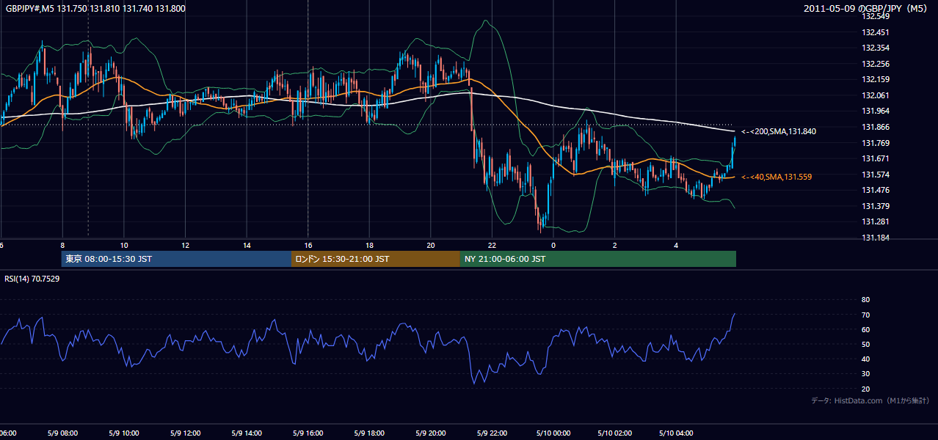This screenshot has width=938, height=440.
Task: Click the 131.866 price axis label
Action: pyautogui.click(x=875, y=127)
